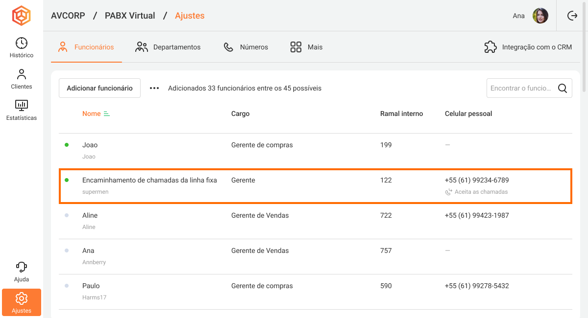Screen dimensions: 588x318
Task: Open the Mais tab
Action: coord(306,47)
